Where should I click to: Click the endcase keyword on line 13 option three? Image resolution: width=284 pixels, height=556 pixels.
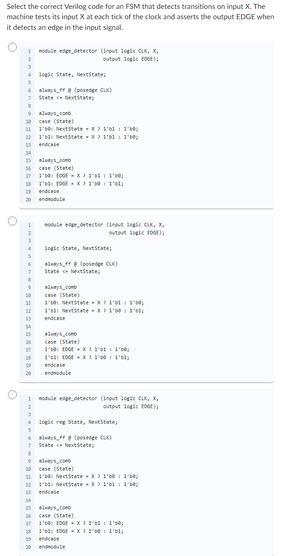coord(48,492)
